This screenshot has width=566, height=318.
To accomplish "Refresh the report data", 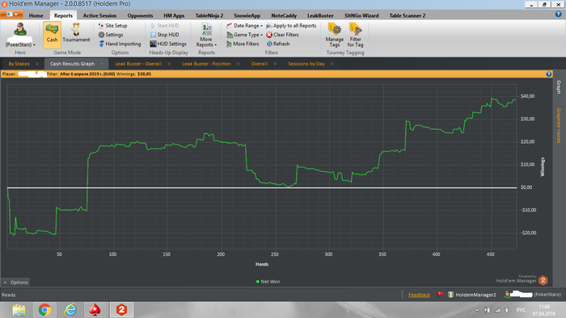I will [x=278, y=44].
